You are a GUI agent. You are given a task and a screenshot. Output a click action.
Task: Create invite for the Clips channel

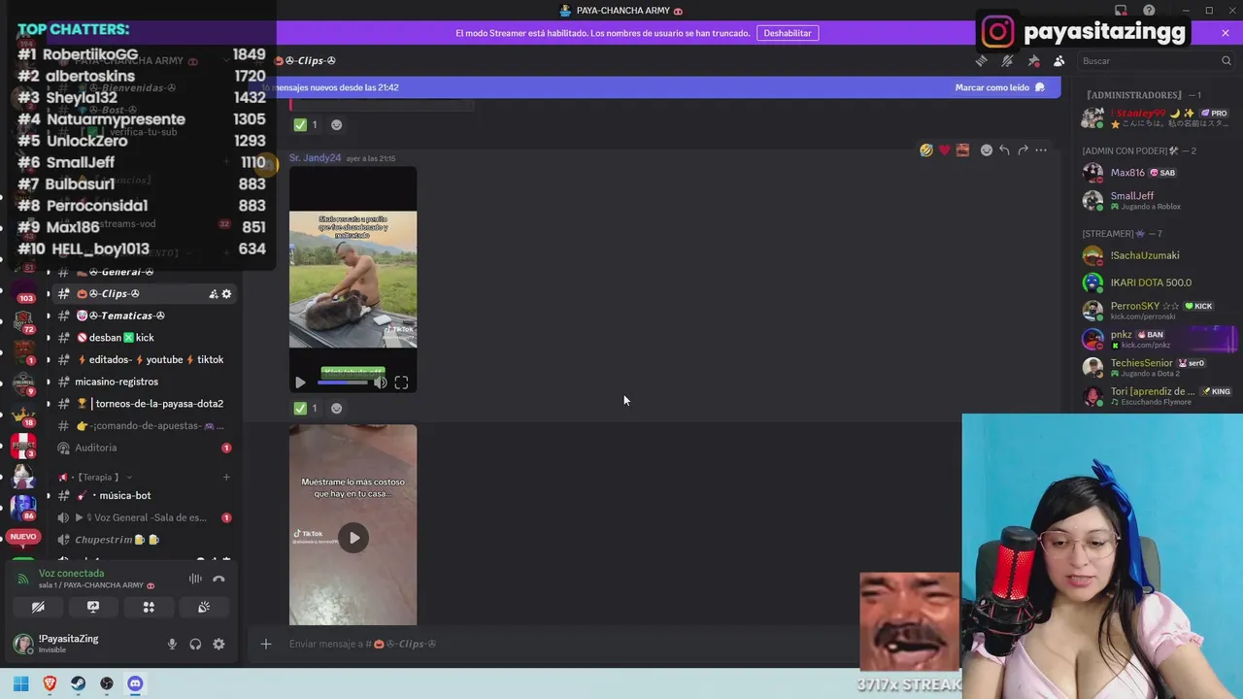[213, 294]
